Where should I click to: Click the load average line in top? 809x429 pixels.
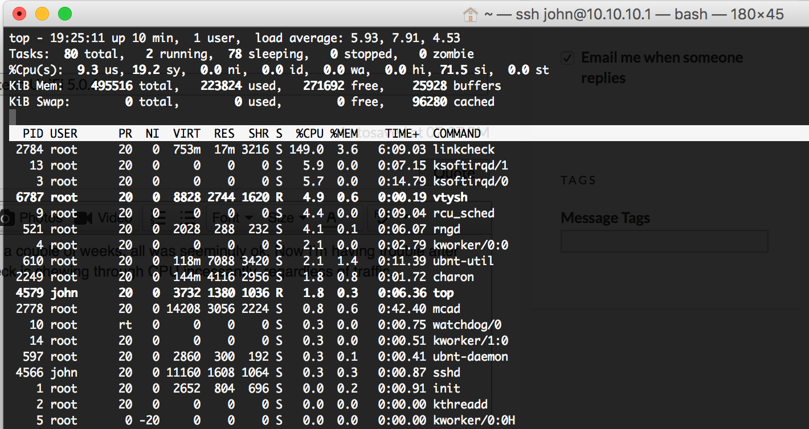pos(358,38)
